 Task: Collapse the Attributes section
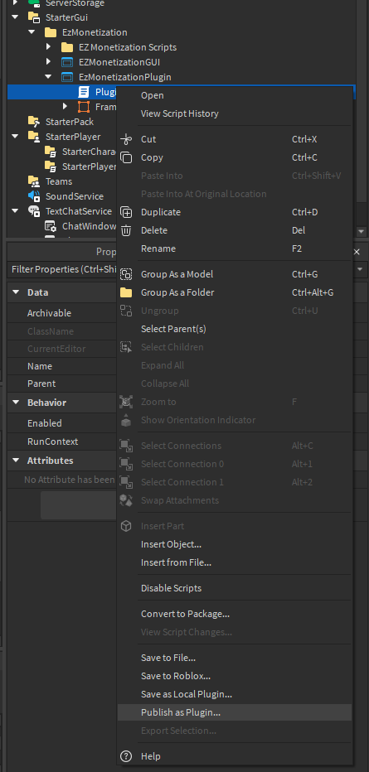pos(17,461)
